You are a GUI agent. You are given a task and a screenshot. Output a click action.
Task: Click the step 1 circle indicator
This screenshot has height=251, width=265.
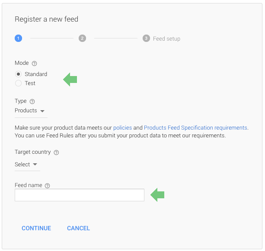pos(18,38)
